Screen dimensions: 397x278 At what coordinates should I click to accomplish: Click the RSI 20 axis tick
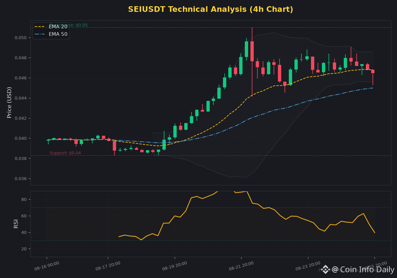24,249
